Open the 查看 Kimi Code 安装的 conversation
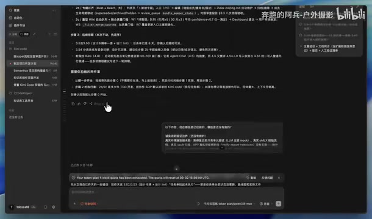The height and width of the screenshot is (219, 372). (x=33, y=85)
